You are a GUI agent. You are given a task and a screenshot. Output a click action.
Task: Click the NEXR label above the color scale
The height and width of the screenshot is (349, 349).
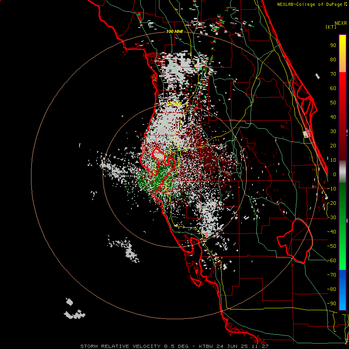[341, 23]
